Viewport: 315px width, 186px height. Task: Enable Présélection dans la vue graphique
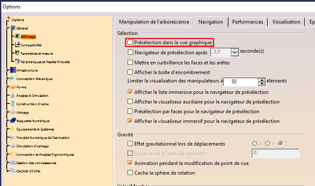tap(130, 43)
